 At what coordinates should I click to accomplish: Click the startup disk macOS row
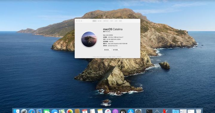coord(108,42)
